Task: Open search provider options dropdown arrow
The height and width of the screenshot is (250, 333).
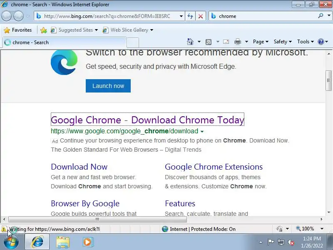Action: [x=329, y=16]
